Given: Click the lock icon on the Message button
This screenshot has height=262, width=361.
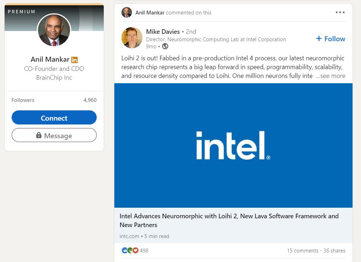Looking at the screenshot, I should point(39,135).
